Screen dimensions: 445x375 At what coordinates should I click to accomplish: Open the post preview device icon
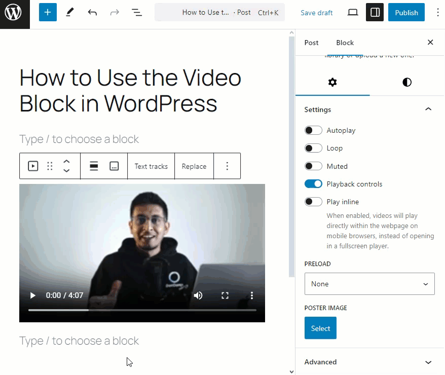353,13
